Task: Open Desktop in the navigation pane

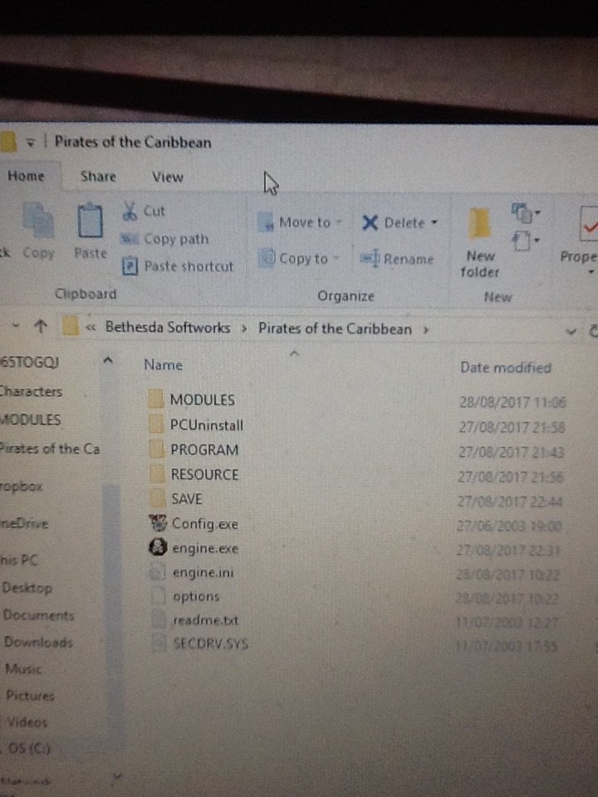Action: coord(27,588)
